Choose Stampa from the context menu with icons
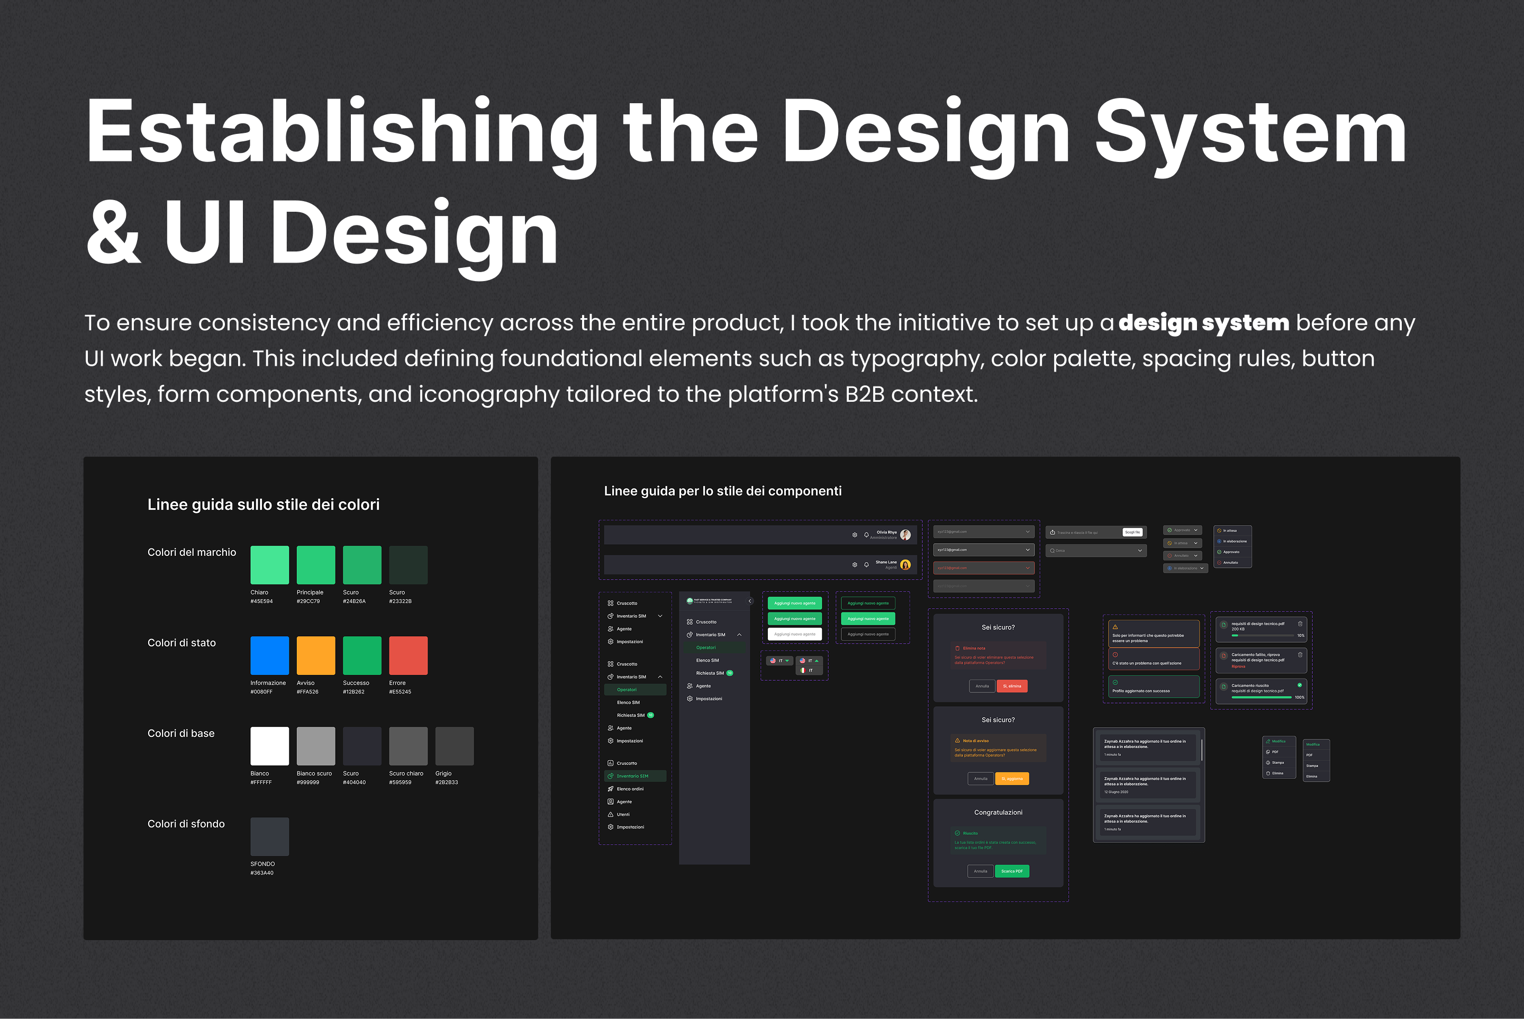1524x1019 pixels. coord(1277,762)
